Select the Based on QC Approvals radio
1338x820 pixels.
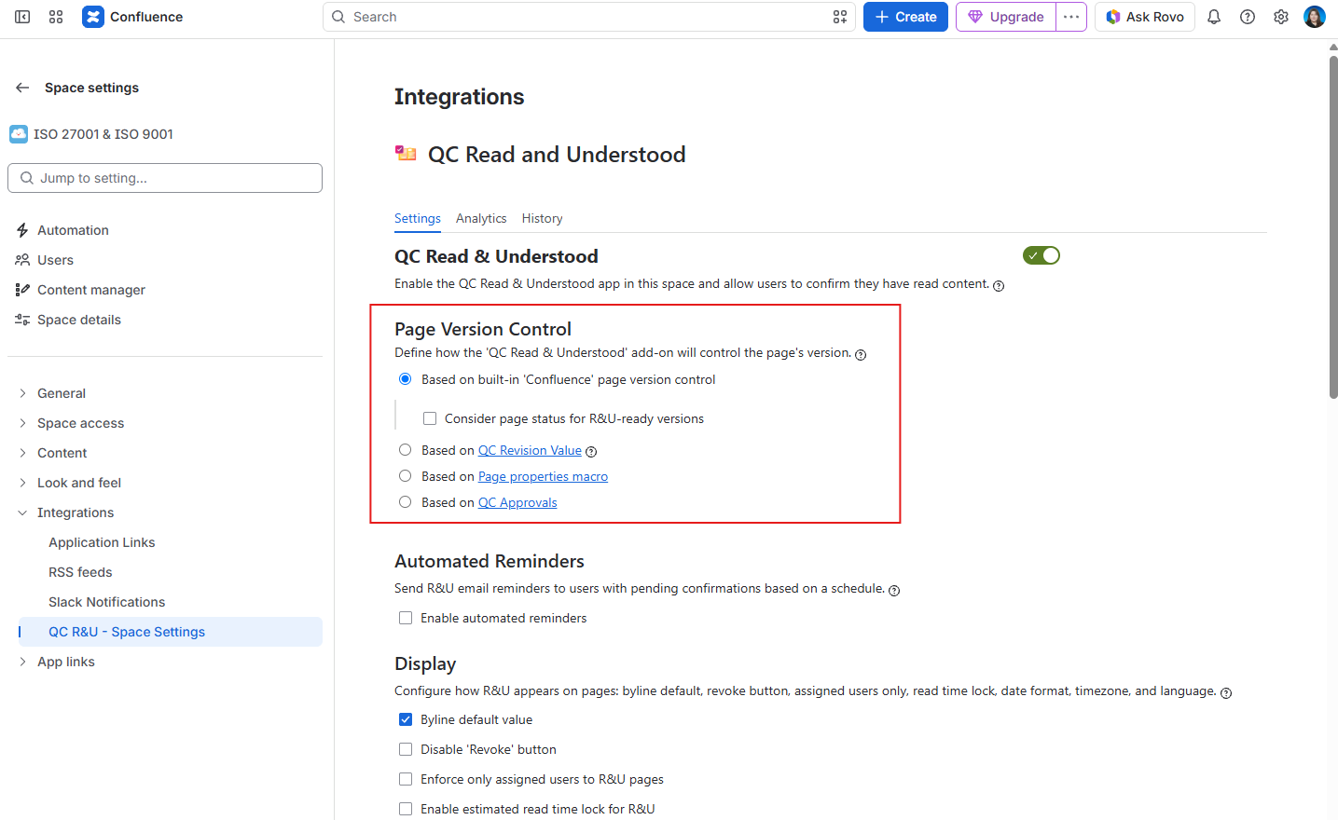coord(405,502)
